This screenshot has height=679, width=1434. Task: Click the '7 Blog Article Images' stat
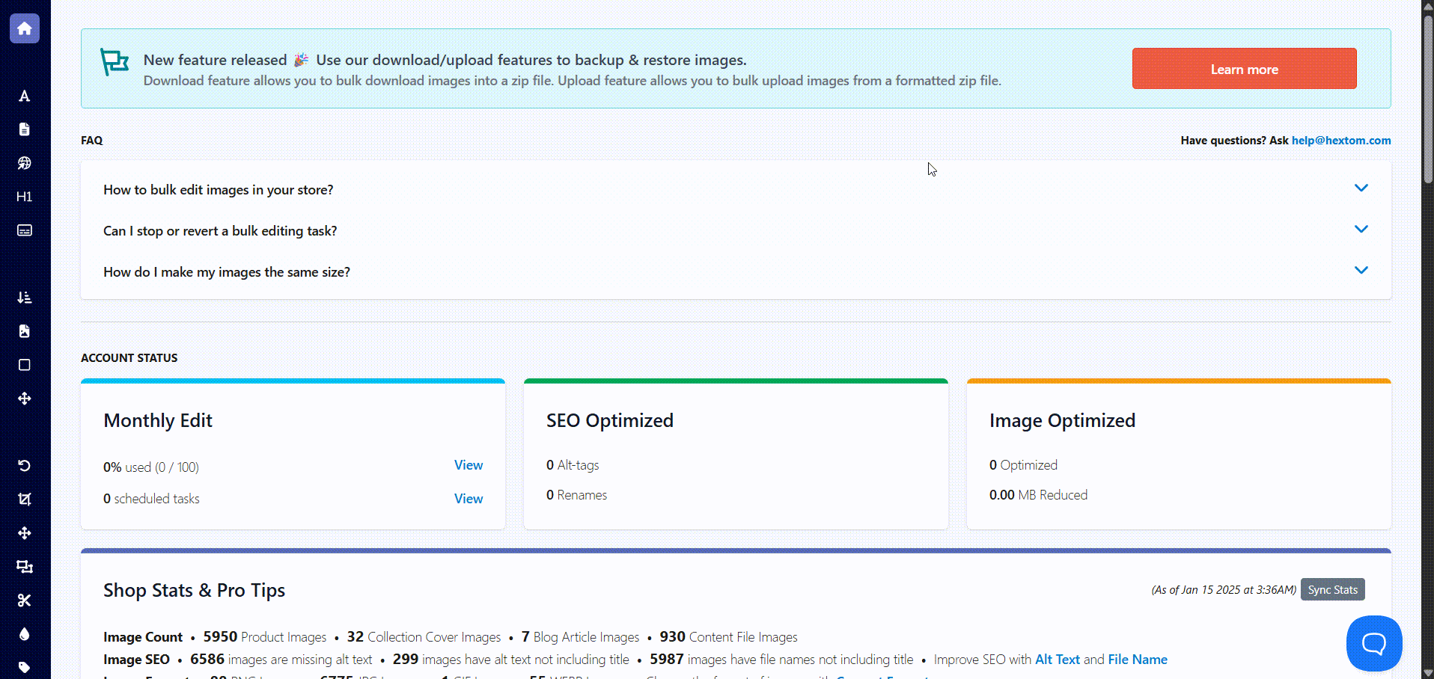pos(580,637)
